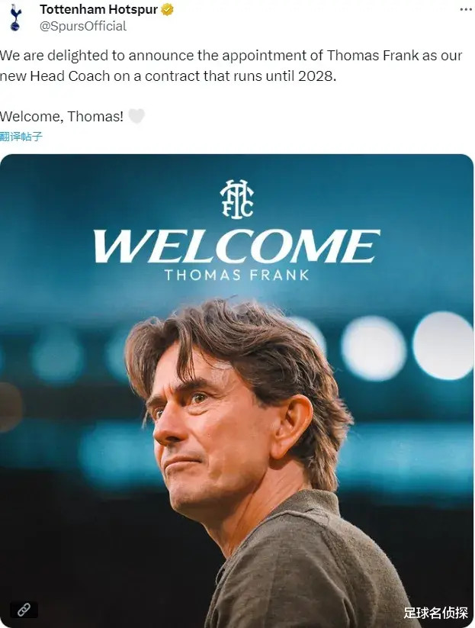
Task: Open the Thomas Frank welcome image
Action: [x=236, y=391]
